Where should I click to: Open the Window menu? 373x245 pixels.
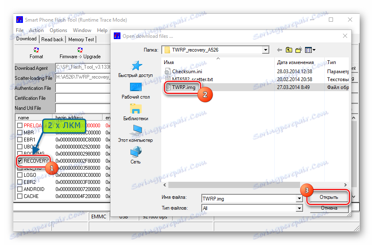[x=82, y=30]
